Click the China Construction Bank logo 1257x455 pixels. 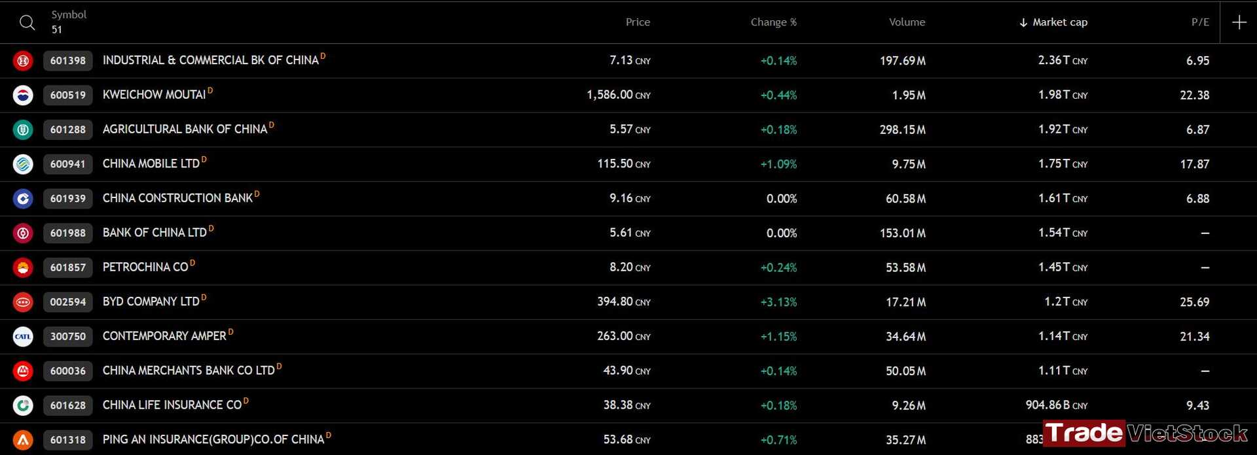pos(23,199)
